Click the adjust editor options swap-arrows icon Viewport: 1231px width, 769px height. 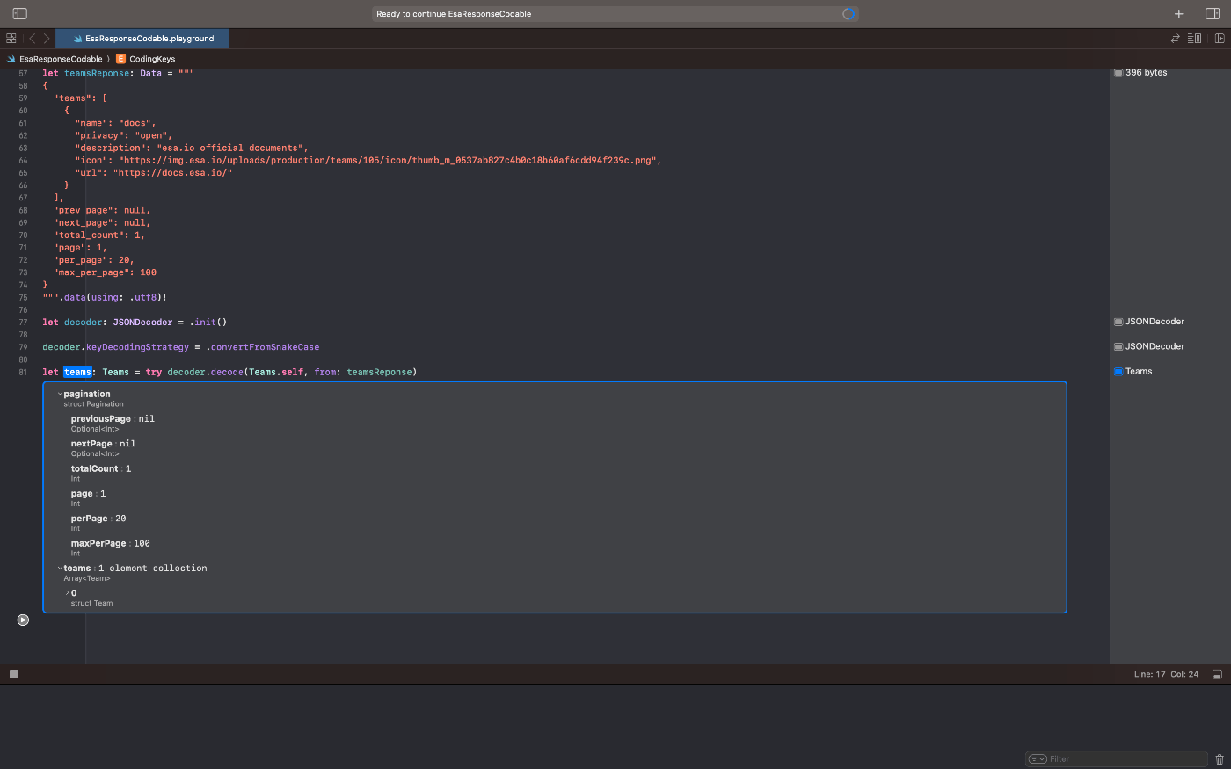coord(1175,38)
